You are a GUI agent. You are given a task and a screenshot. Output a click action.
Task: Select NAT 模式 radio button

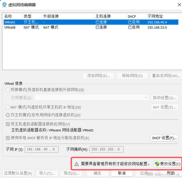coord(8,107)
